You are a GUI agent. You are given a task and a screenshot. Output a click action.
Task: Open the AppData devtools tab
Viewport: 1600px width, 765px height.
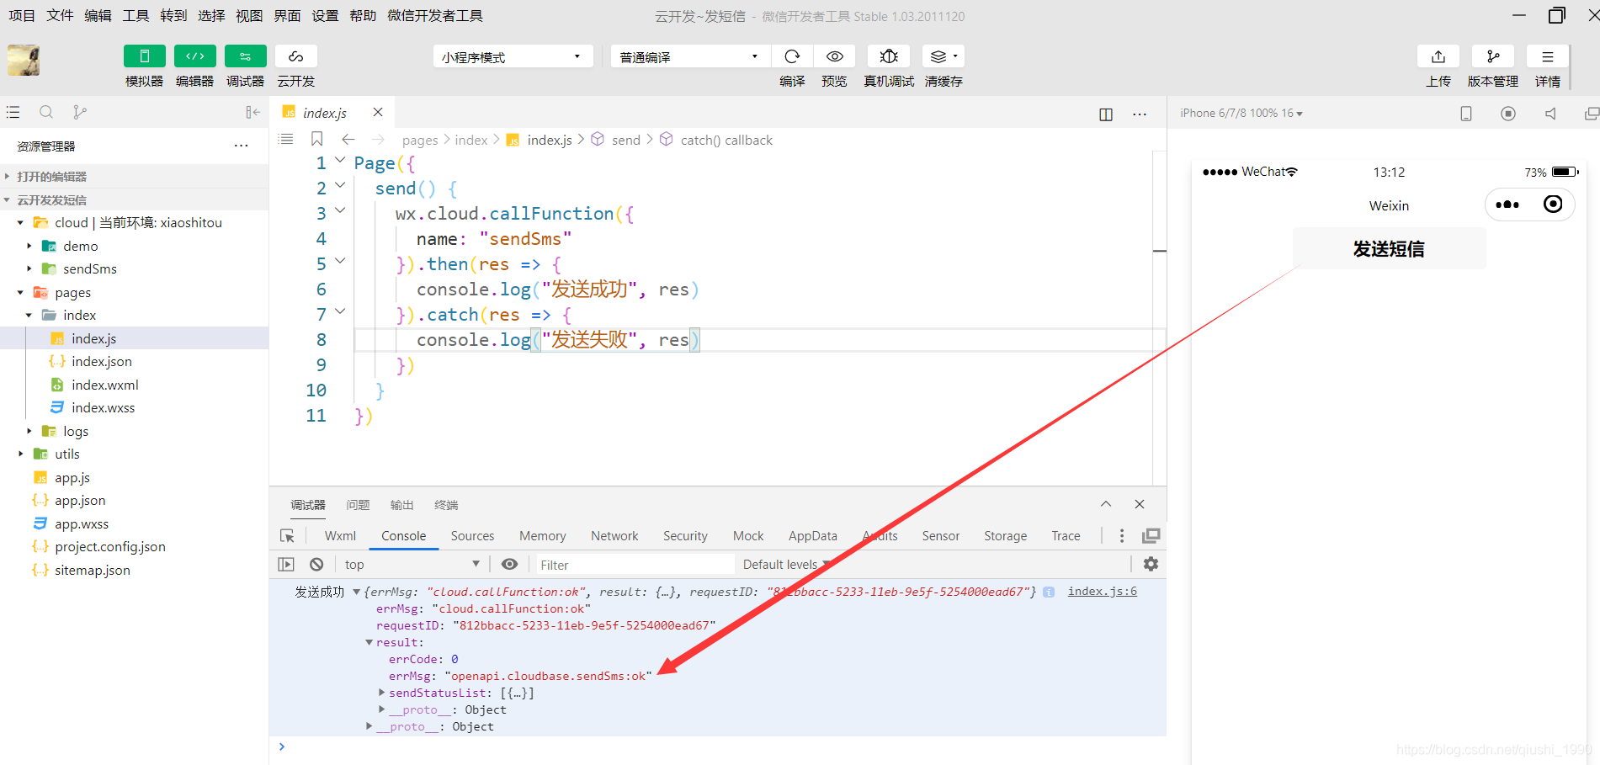[x=813, y=536]
